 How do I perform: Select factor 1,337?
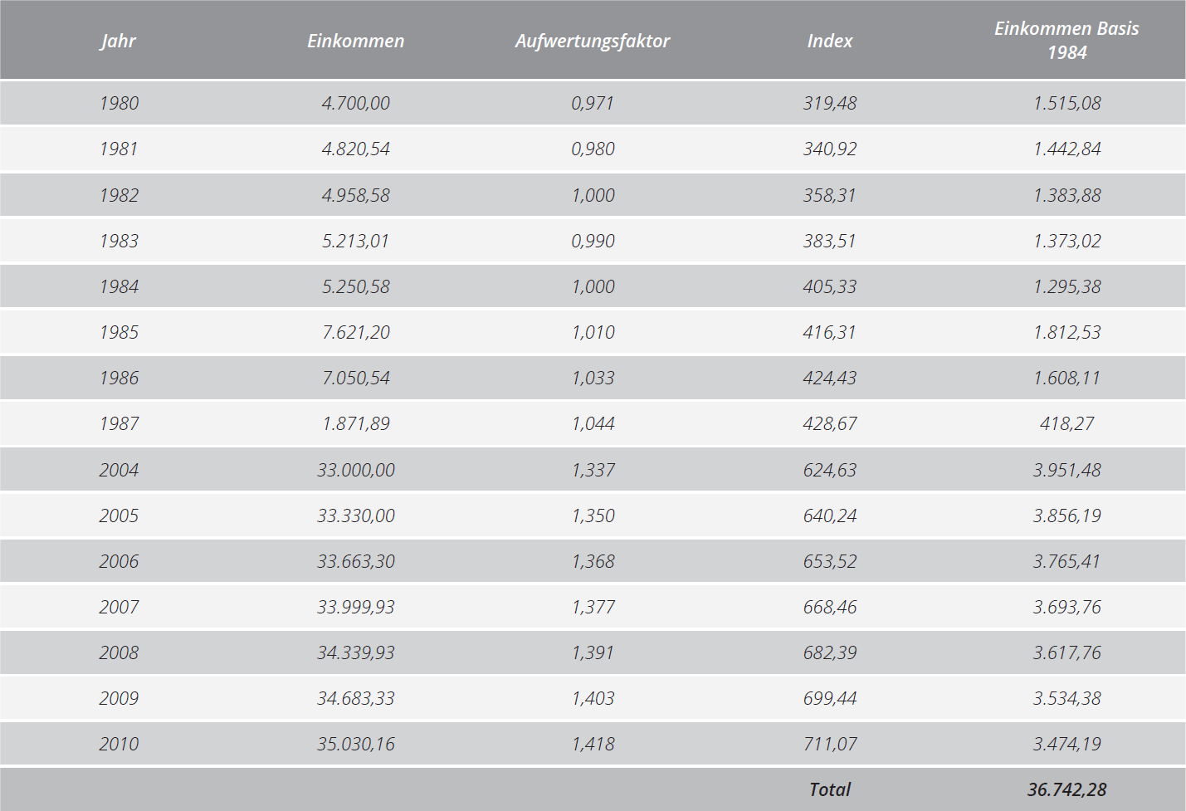(593, 470)
